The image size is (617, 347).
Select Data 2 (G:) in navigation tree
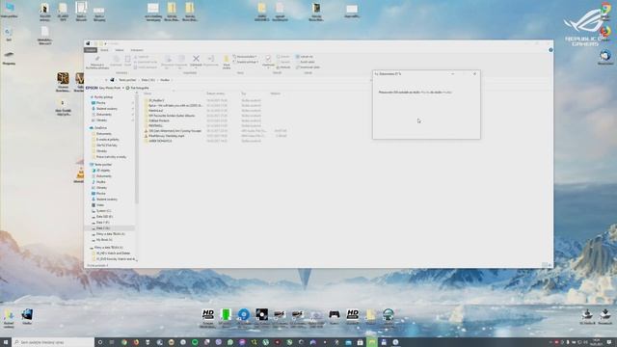(110, 227)
